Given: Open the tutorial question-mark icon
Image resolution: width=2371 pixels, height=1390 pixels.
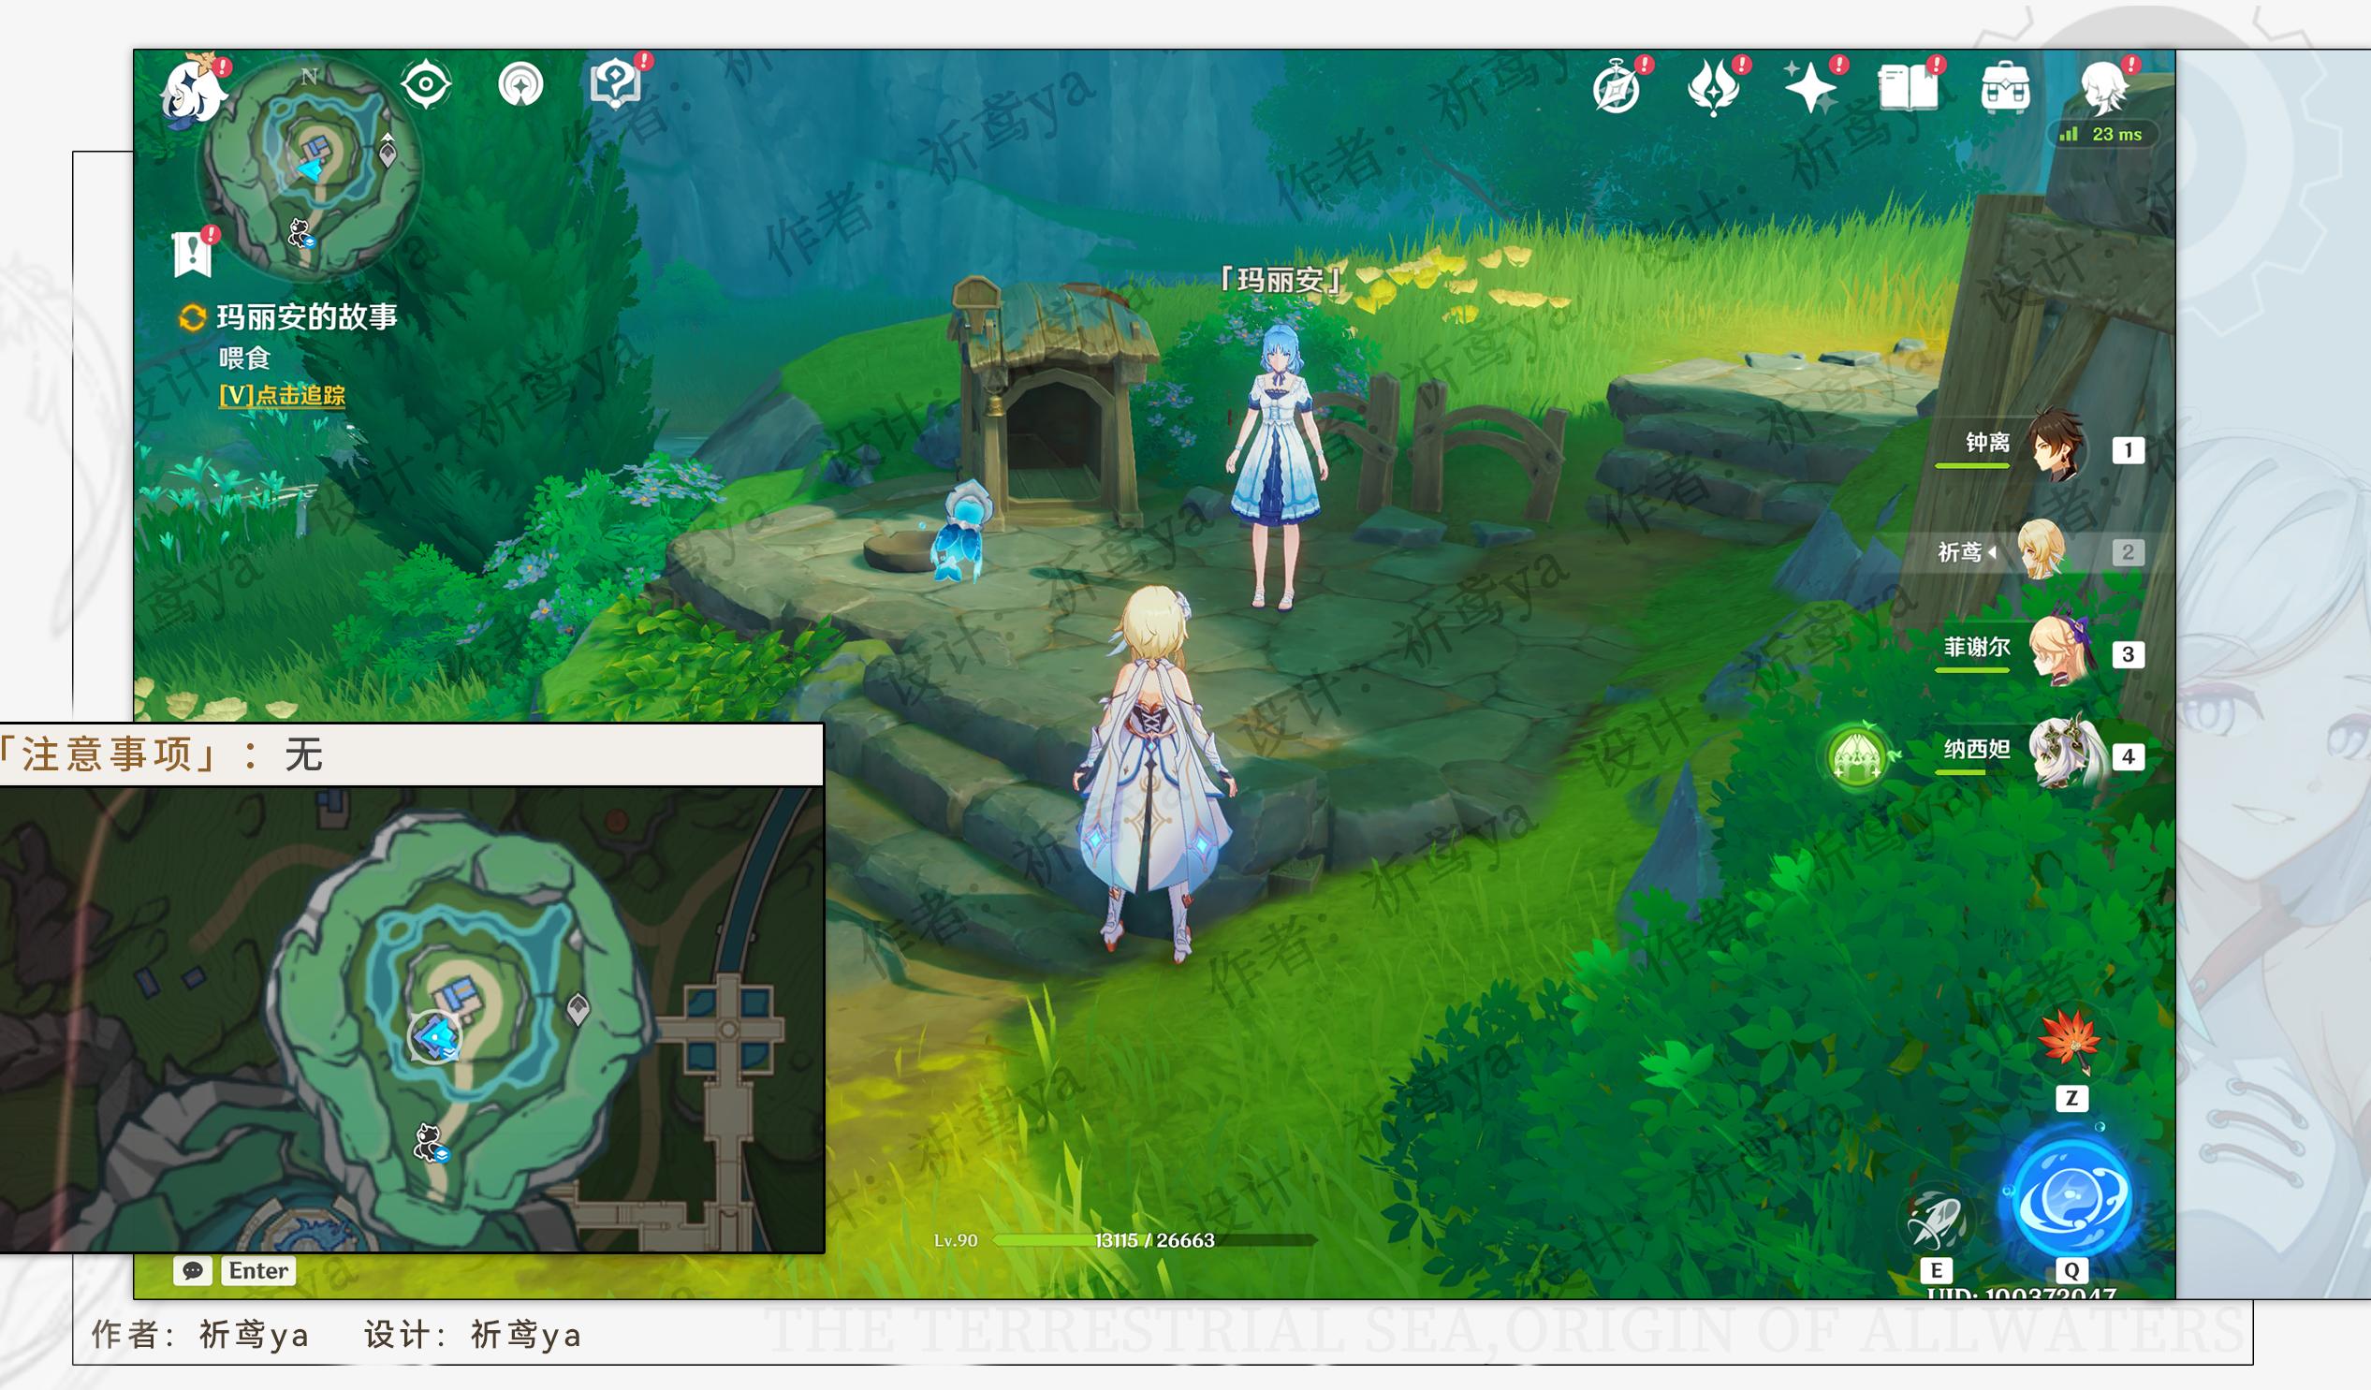Looking at the screenshot, I should click(616, 84).
